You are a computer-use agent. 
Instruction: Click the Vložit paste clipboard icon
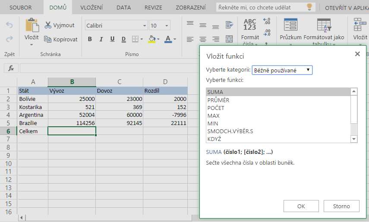point(32,25)
